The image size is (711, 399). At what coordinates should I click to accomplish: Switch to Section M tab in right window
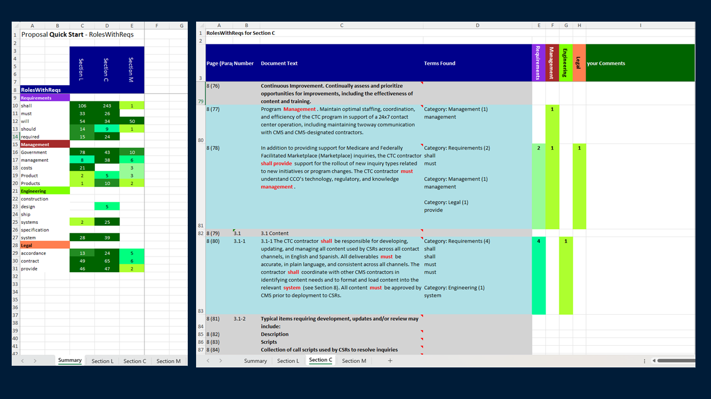(354, 361)
